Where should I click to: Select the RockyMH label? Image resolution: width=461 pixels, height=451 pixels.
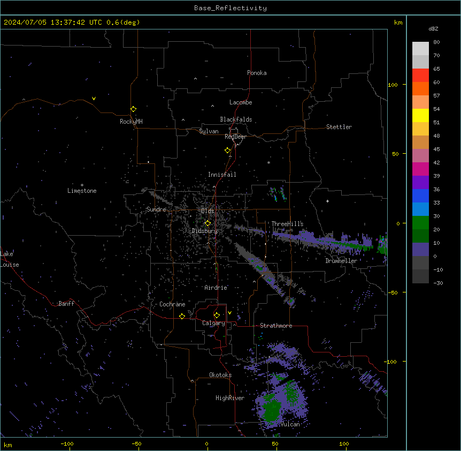(131, 122)
